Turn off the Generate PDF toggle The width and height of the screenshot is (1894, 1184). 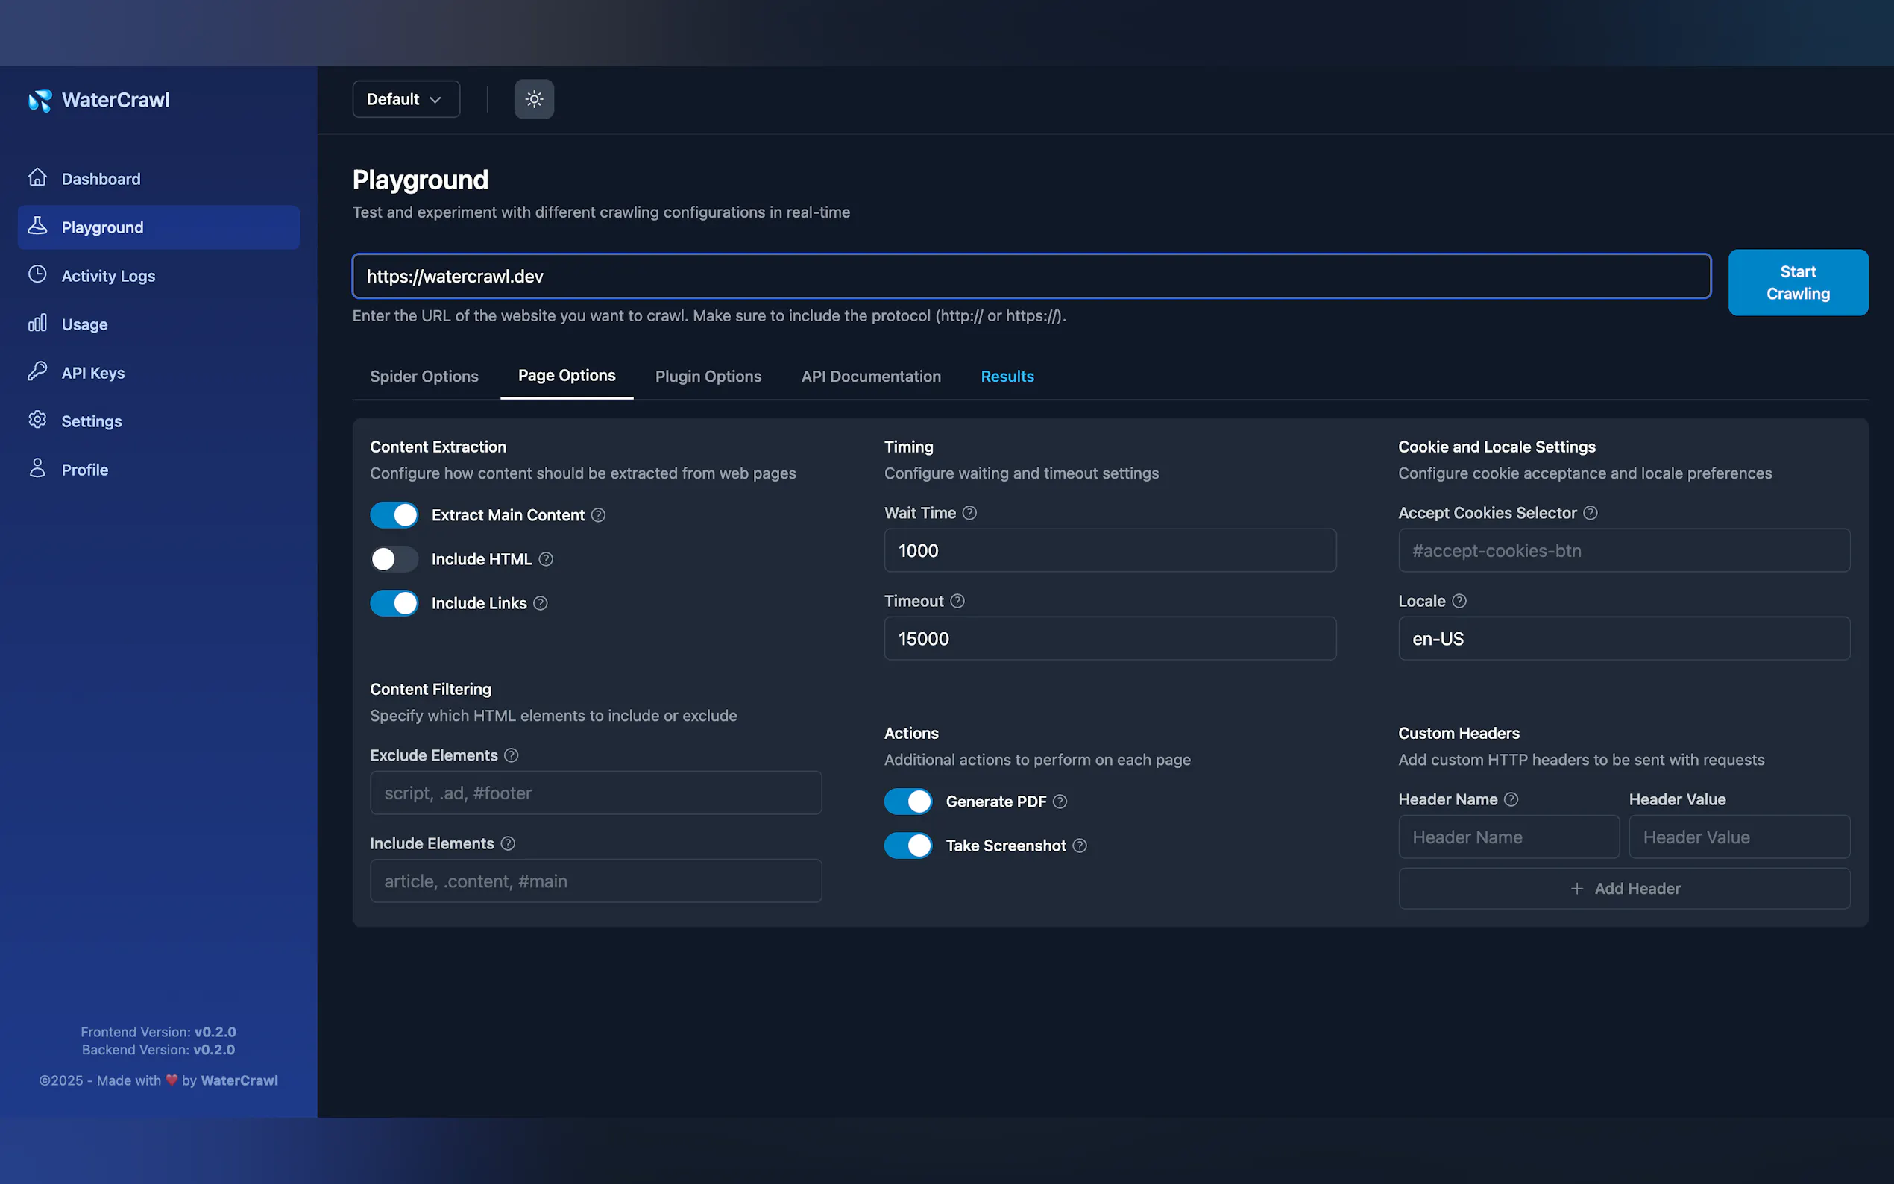(x=908, y=801)
